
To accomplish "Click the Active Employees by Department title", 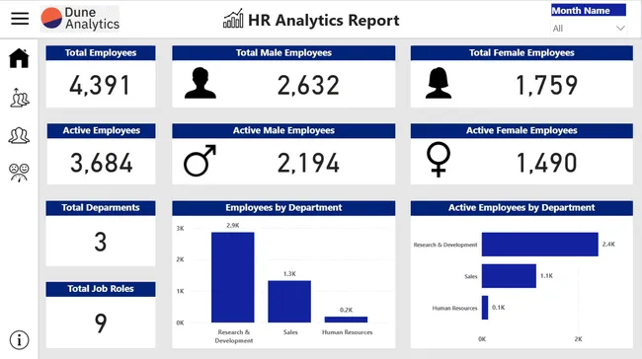I will pos(522,208).
